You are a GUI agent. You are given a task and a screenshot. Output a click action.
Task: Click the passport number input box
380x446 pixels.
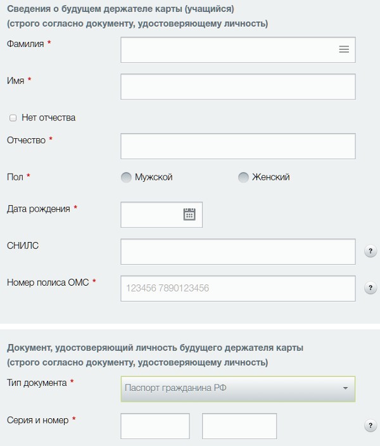pos(239,426)
